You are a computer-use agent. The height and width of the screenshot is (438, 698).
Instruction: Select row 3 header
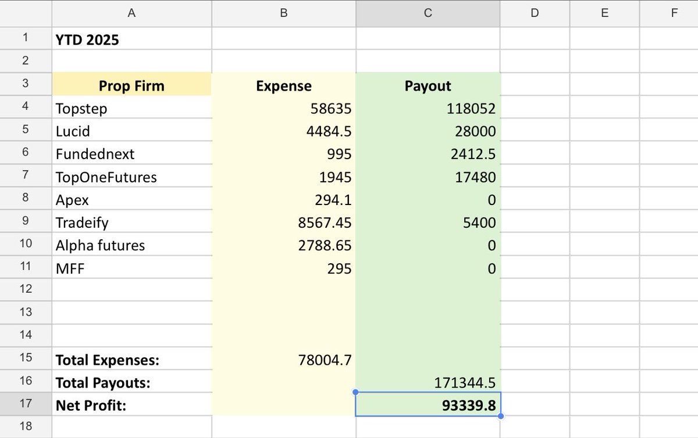26,84
